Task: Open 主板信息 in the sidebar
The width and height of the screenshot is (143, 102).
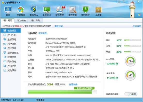Action: pyautogui.click(x=11, y=39)
